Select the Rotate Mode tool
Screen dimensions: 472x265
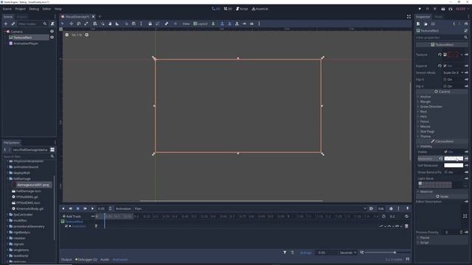(79, 24)
